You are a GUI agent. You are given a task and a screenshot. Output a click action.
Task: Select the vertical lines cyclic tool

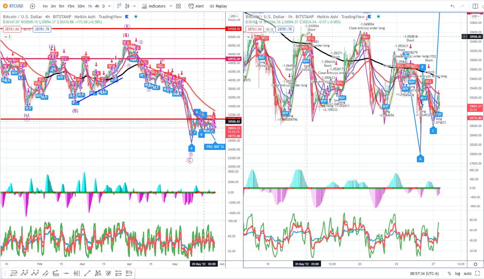point(77,273)
